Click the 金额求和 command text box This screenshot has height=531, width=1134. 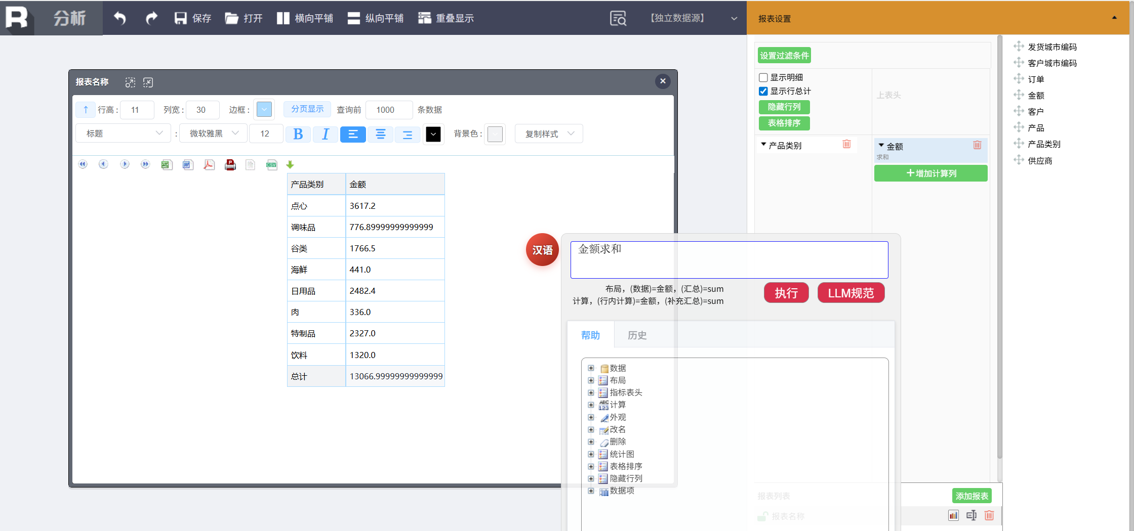(729, 260)
